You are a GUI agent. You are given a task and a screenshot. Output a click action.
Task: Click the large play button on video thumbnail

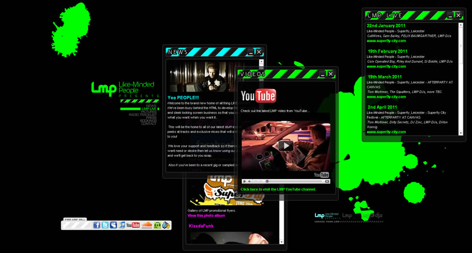(286, 146)
